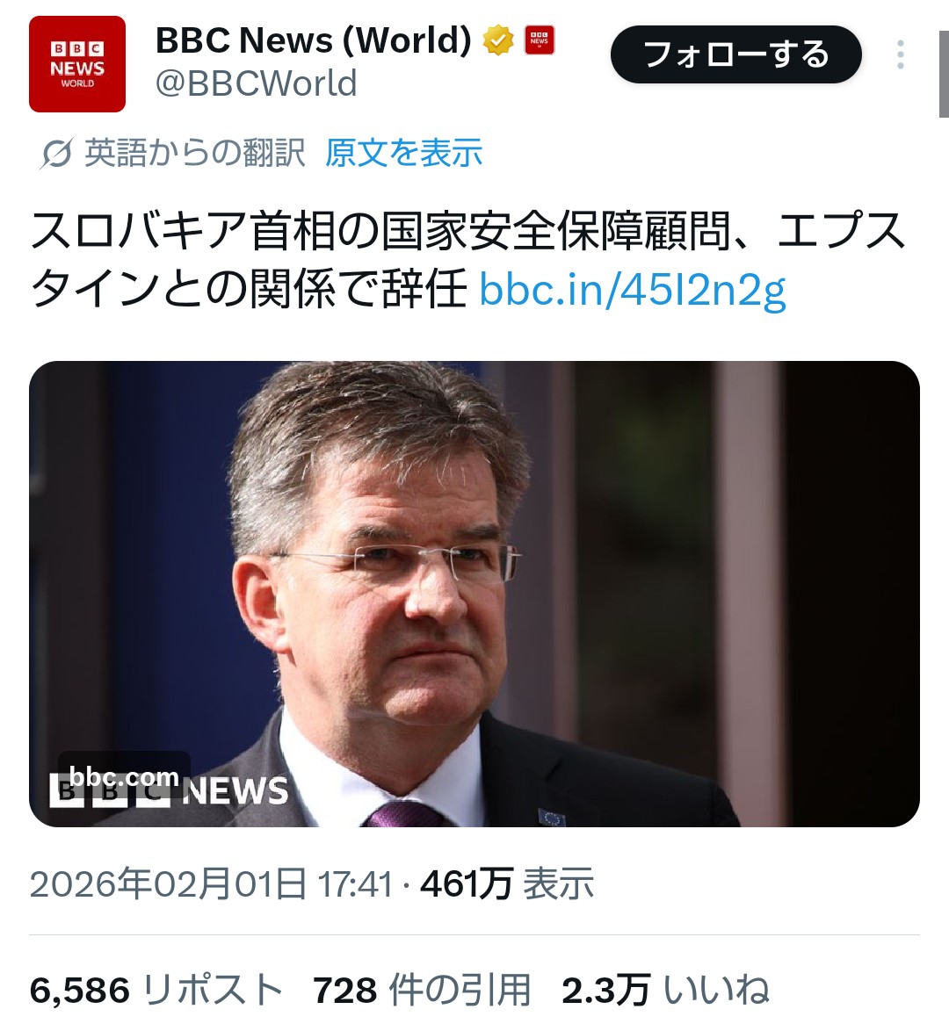Click the translated tweet text about スロバキア首相
The width and height of the screenshot is (949, 1031).
467,260
